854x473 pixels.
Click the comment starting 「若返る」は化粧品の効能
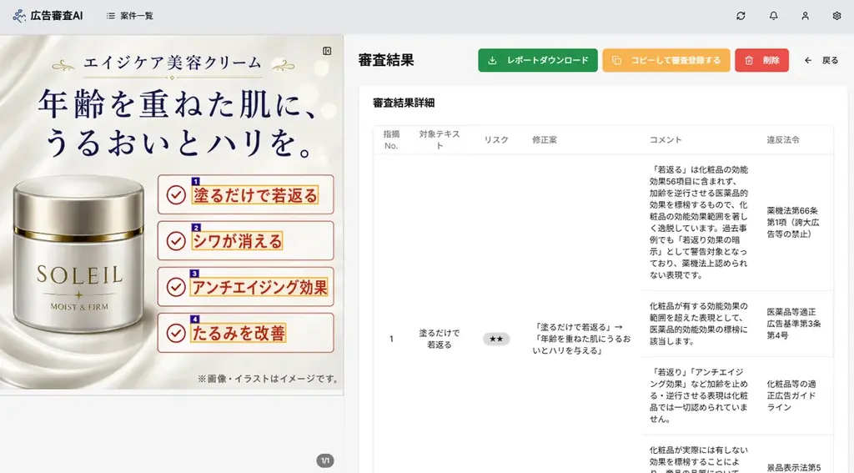[699, 223]
